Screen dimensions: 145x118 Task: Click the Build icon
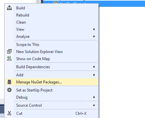pyautogui.click(x=9, y=8)
